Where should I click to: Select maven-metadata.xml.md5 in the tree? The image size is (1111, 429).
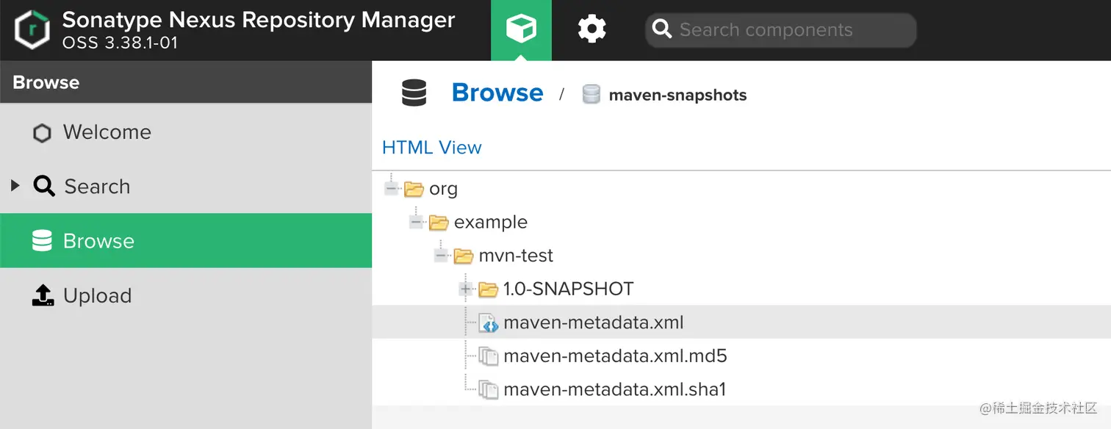(x=615, y=356)
